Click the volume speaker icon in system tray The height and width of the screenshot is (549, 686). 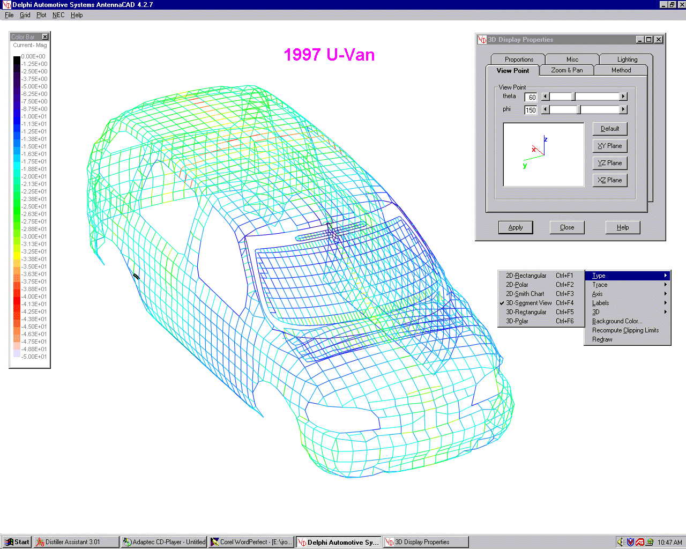click(x=621, y=542)
